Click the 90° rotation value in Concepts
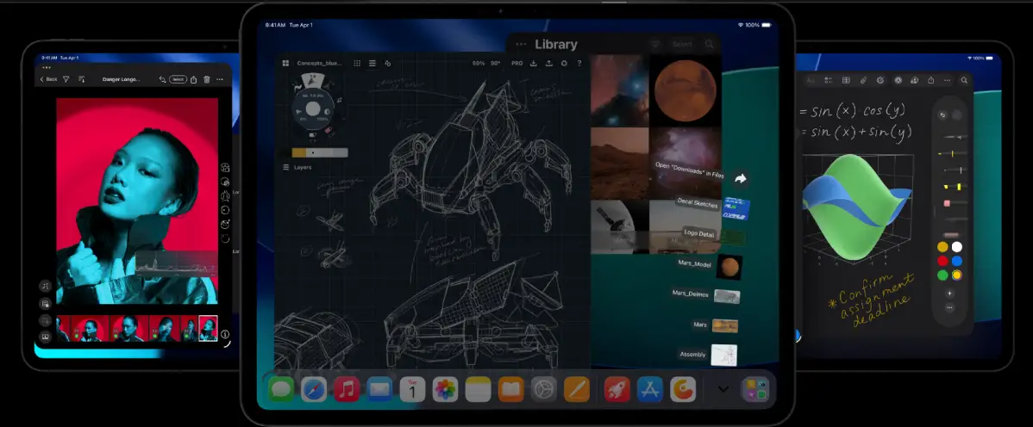 tap(496, 63)
